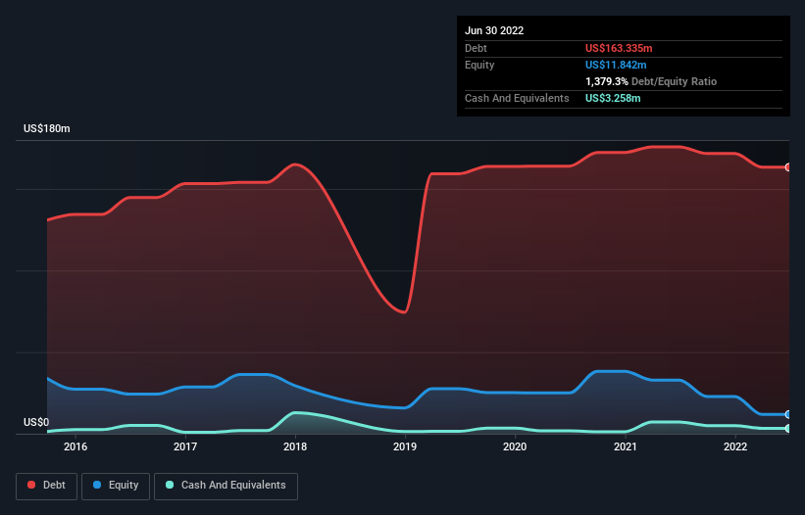This screenshot has height=515, width=805.
Task: Click Cash And Equivalents label in tooltip
Action: click(517, 98)
